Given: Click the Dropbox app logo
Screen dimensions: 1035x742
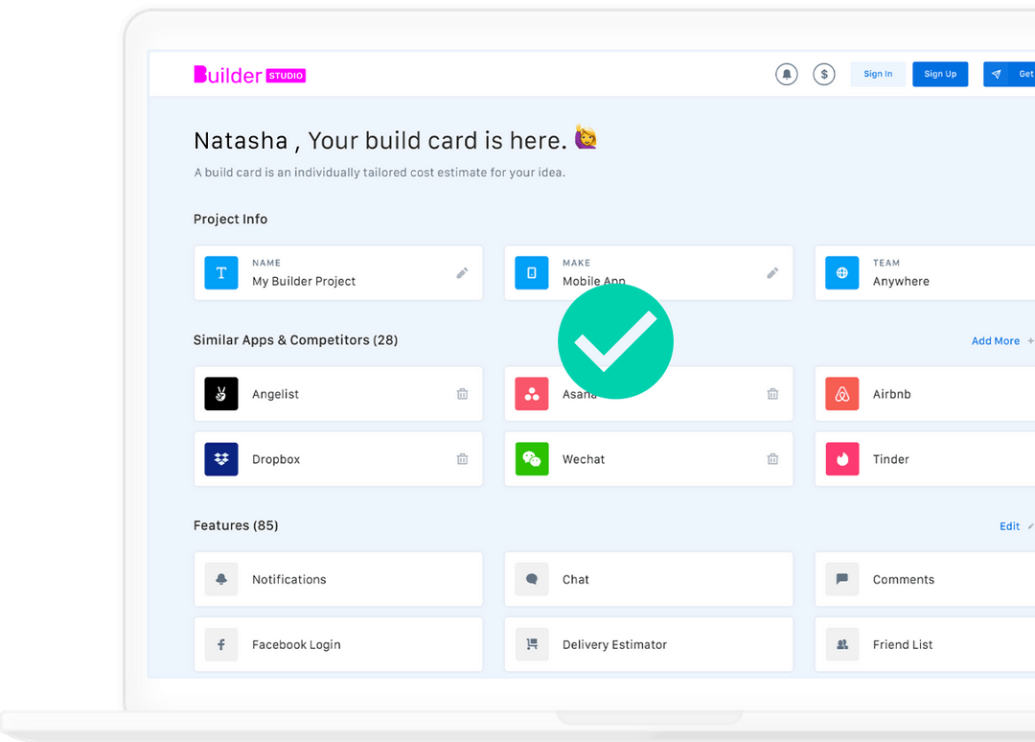Looking at the screenshot, I should pos(221,459).
